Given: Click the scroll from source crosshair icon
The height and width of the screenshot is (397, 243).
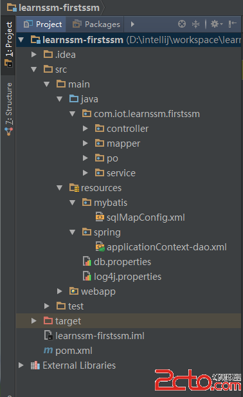Looking at the screenshot, I should 182,24.
